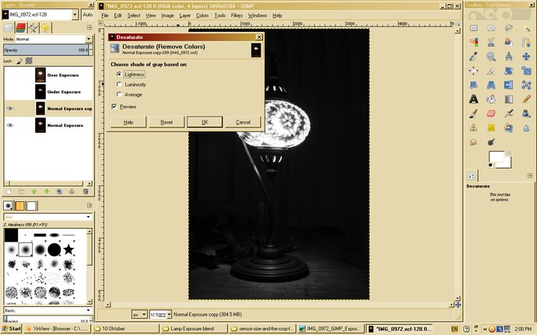Select the Blend gradient tool
The height and width of the screenshot is (335, 537).
coord(508,99)
